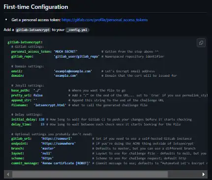Click the '# Domain settings:' comment
This screenshot has width=212, height=180.
(28, 66)
